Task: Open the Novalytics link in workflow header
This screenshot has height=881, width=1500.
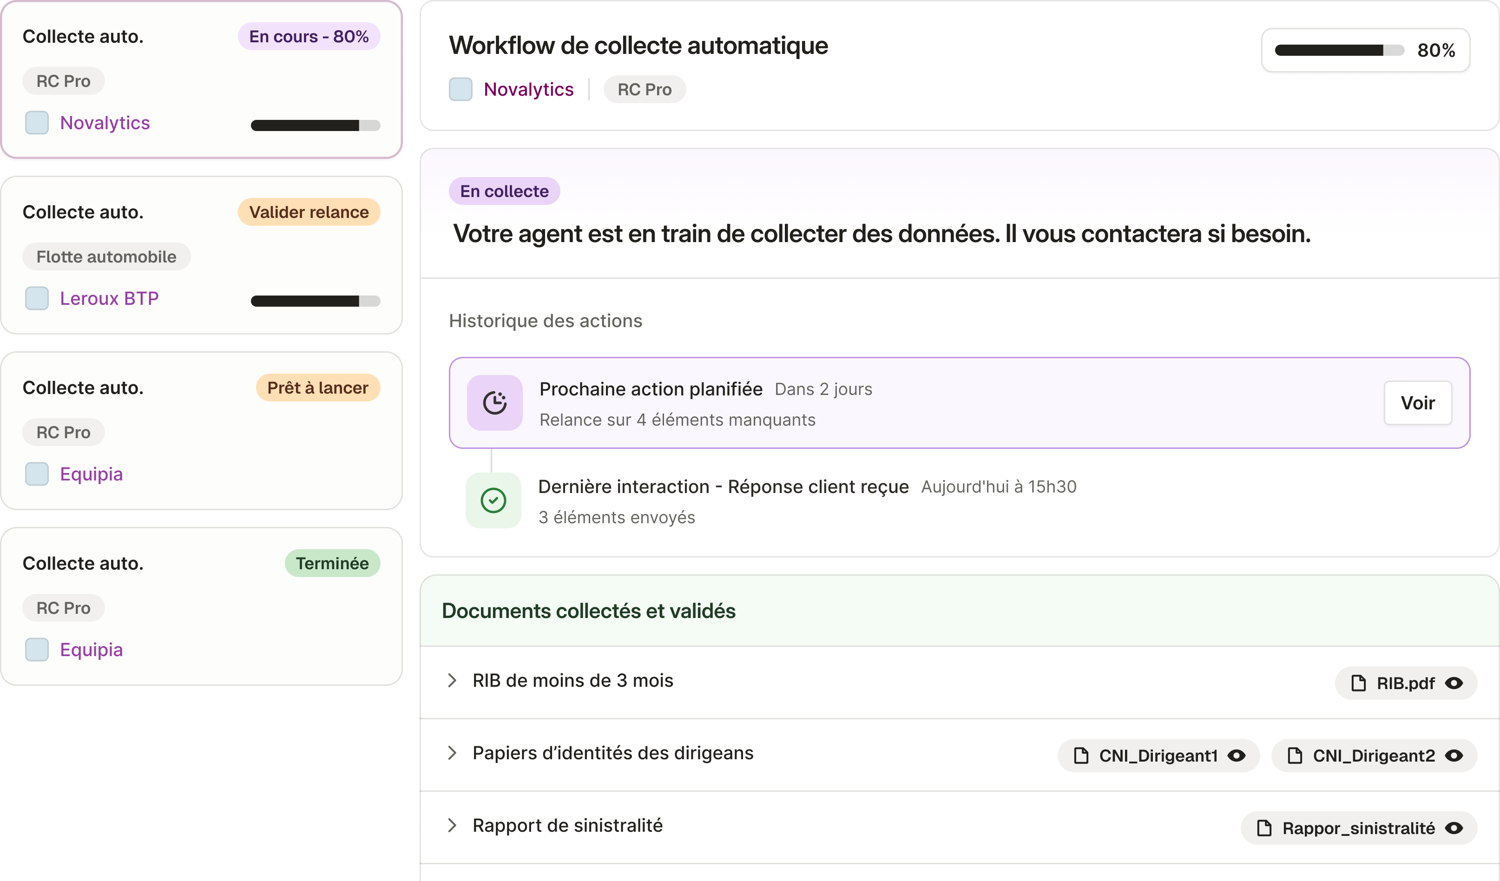Action: pyautogui.click(x=528, y=89)
